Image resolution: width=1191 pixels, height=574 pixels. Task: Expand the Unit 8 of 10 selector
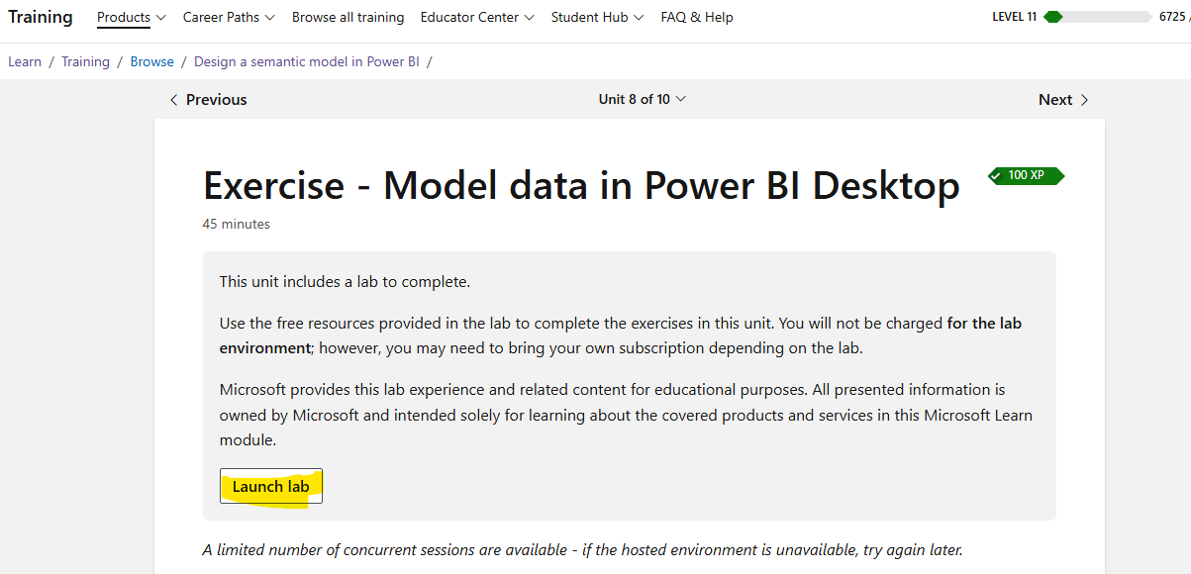[x=642, y=99]
